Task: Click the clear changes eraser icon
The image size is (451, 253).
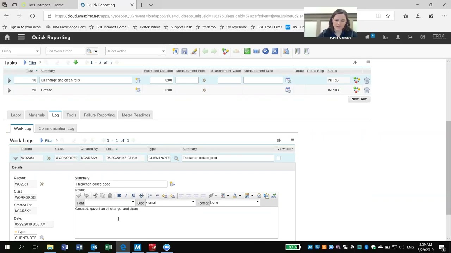Action: (193, 51)
